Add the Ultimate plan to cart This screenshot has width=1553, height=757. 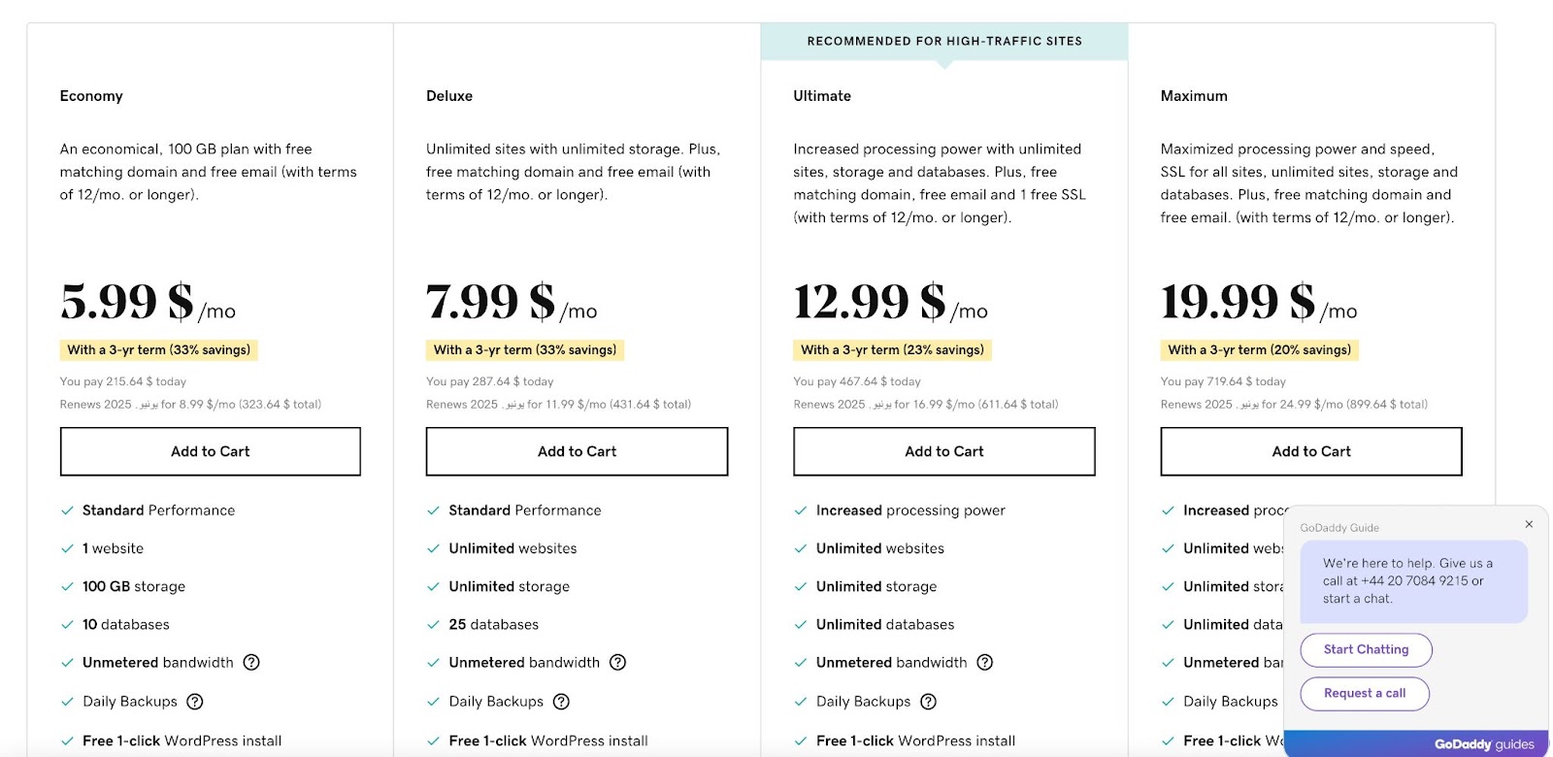point(943,451)
